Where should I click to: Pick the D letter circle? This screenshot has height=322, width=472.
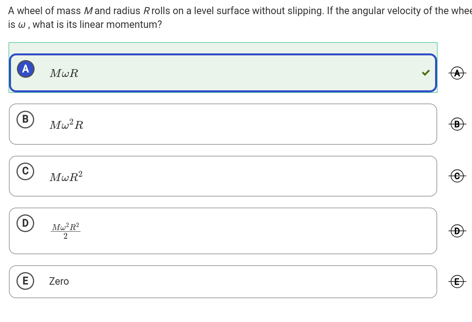[25, 223]
